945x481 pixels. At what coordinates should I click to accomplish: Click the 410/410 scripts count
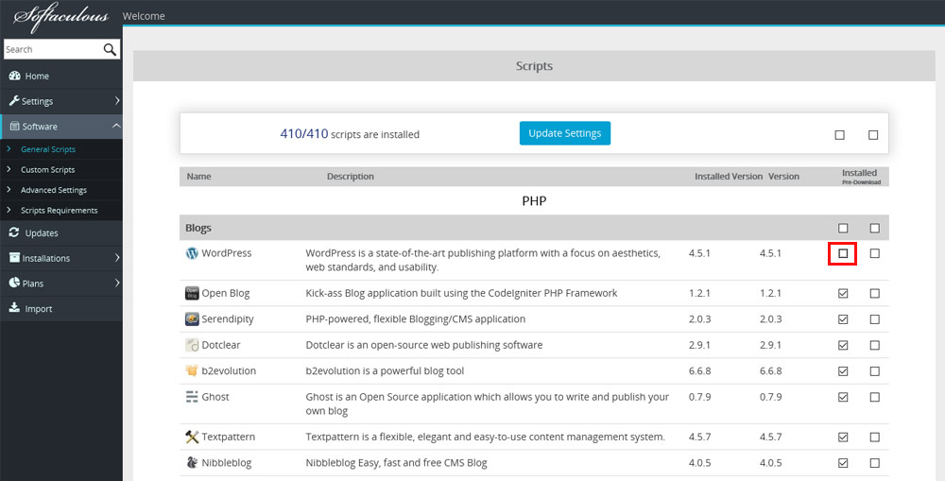(x=303, y=134)
